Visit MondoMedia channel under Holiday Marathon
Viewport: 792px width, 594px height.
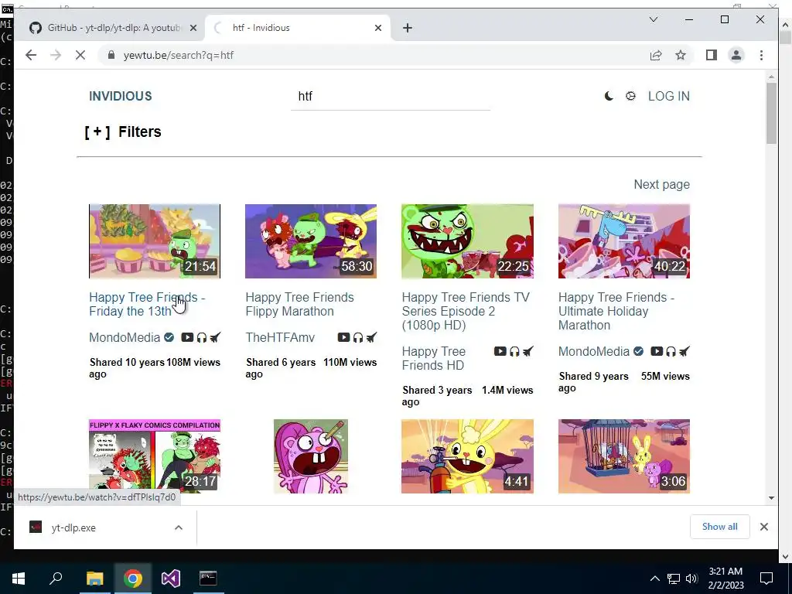(x=594, y=351)
